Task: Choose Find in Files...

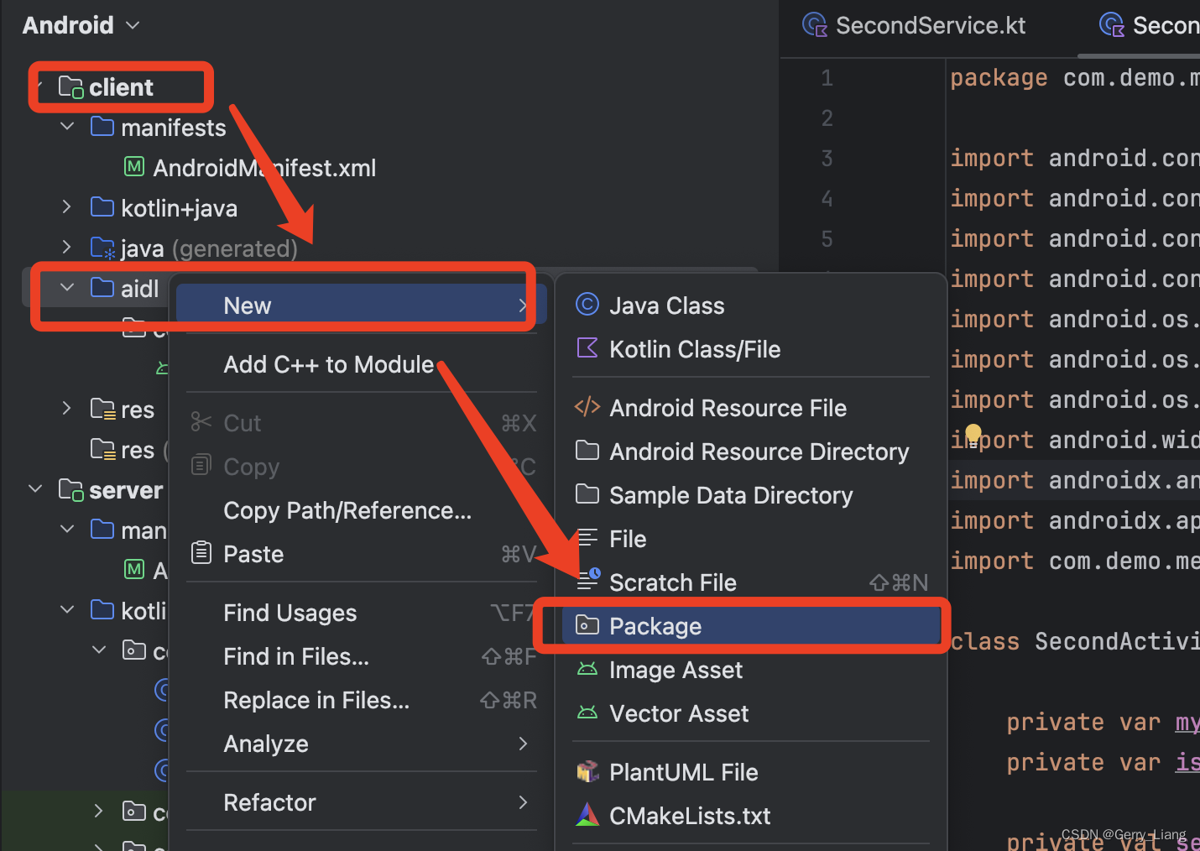Action: (x=361, y=656)
